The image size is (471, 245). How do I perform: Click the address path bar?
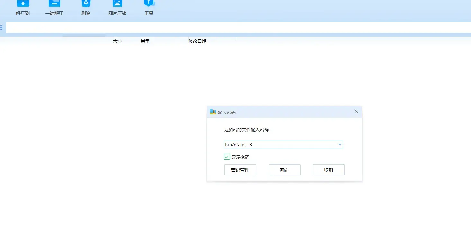(239, 27)
